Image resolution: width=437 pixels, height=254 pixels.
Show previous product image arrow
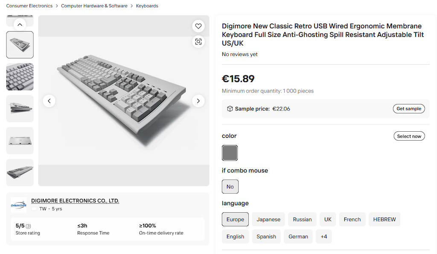pos(49,101)
